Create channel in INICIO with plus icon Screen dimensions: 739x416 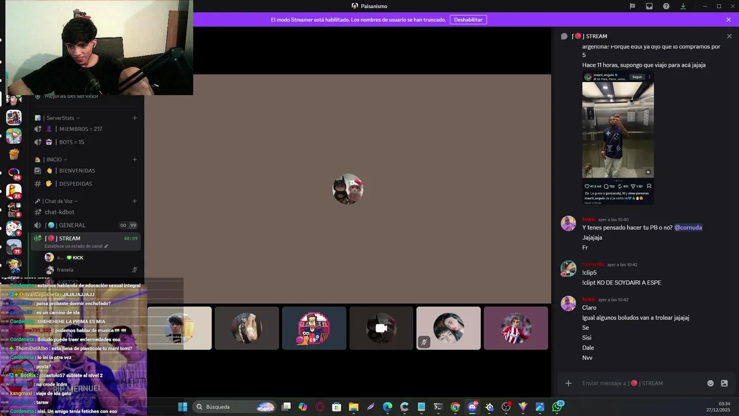click(135, 159)
